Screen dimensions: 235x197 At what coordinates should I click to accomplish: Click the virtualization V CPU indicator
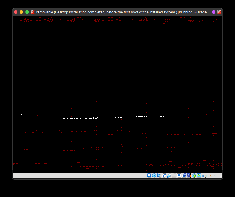point(189,176)
